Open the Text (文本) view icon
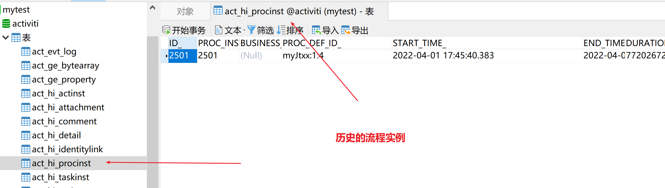The image size is (665, 188). tap(219, 30)
